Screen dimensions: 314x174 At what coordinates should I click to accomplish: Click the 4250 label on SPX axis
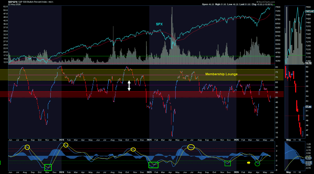click(278, 61)
